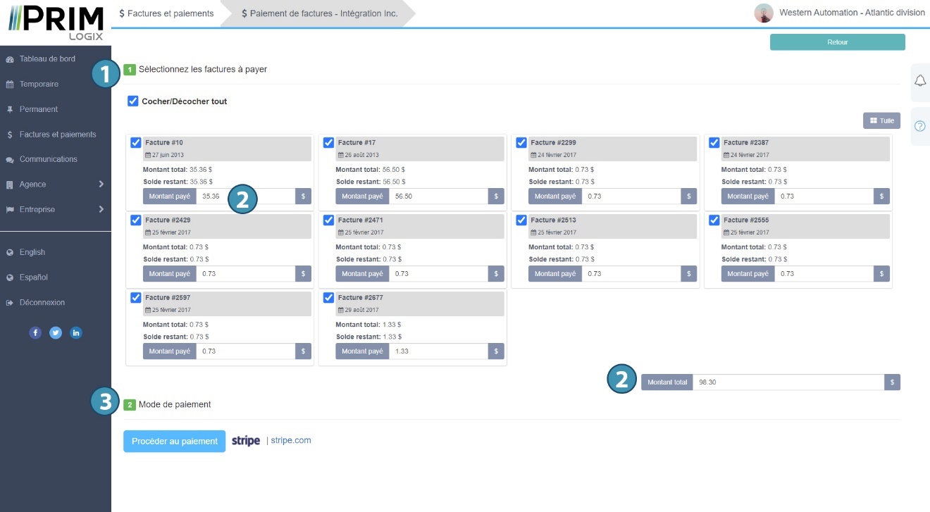Viewport: 930px width, 512px height.
Task: Open the Facebook social icon
Action: [x=35, y=333]
